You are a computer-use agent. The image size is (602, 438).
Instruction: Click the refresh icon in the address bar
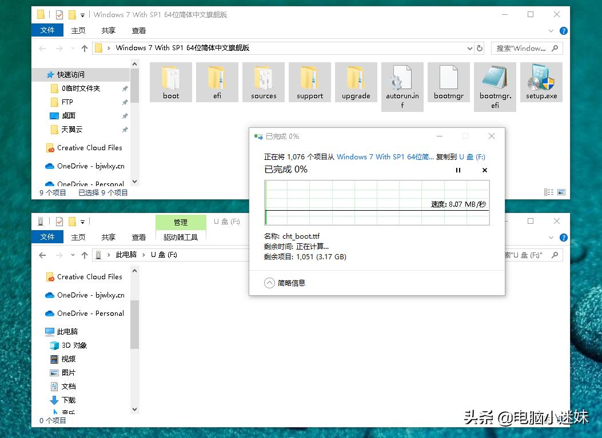pos(480,48)
